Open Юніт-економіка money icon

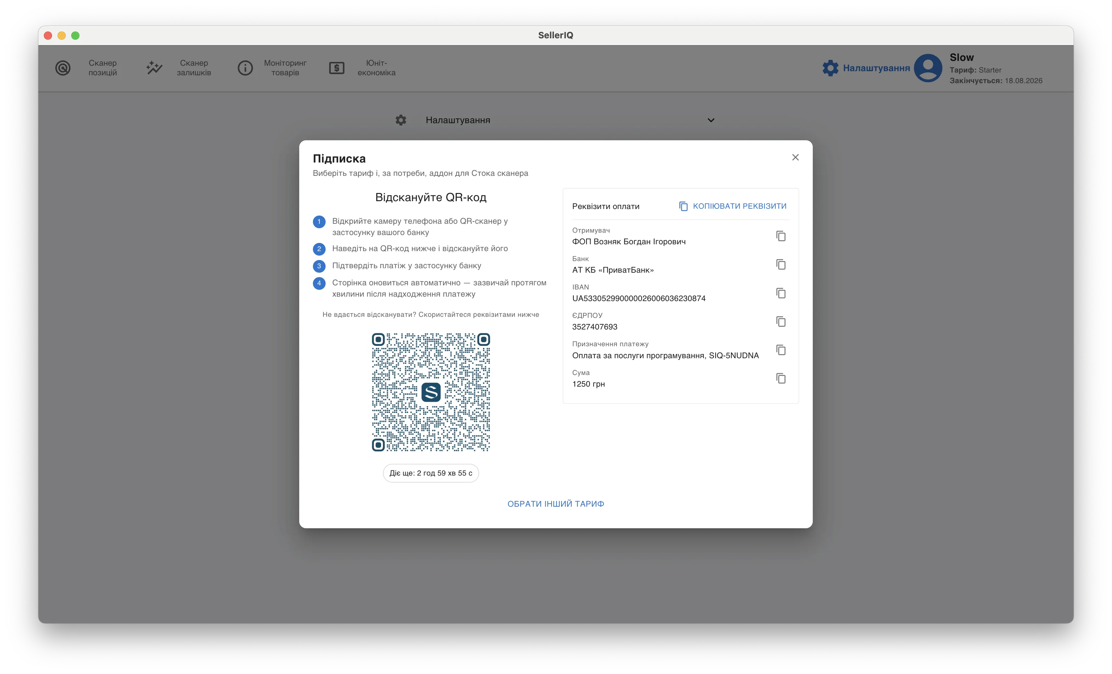(x=337, y=68)
